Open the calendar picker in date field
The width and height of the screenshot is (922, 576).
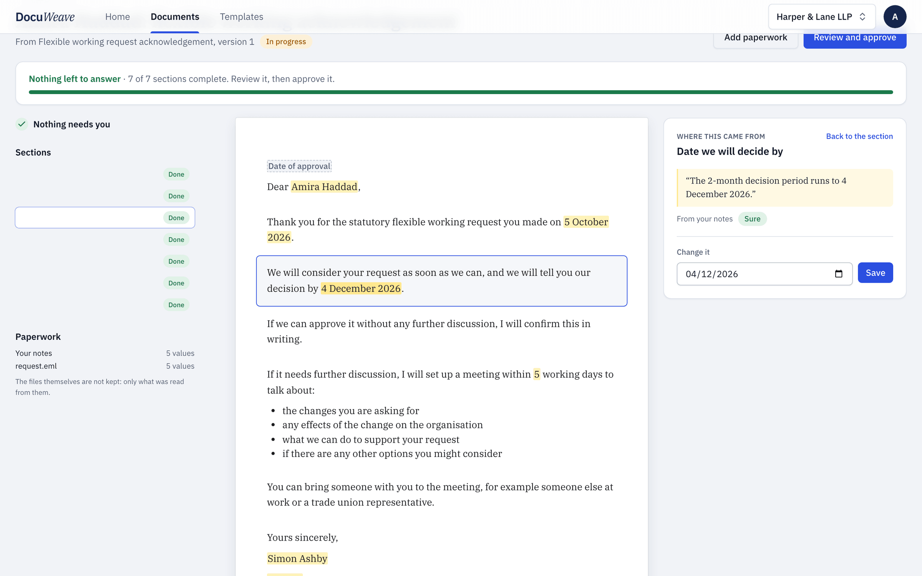point(839,274)
